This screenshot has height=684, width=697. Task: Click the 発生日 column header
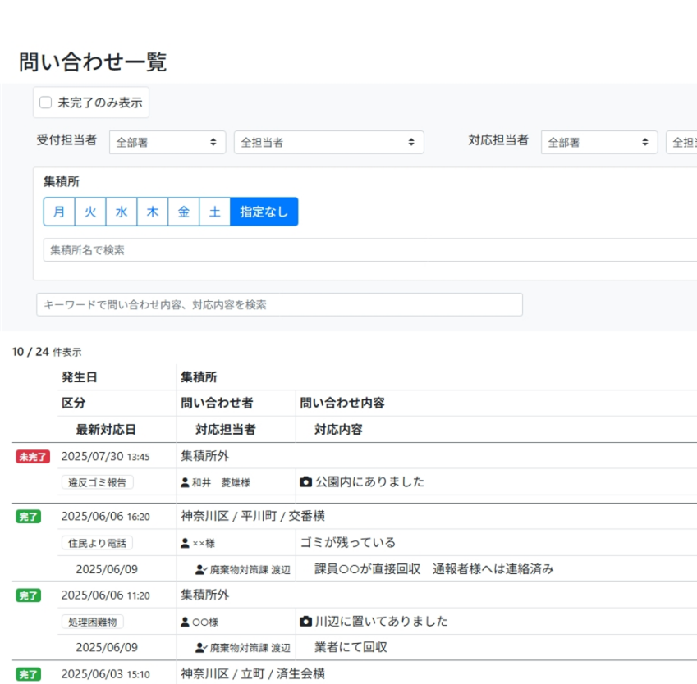[79, 377]
